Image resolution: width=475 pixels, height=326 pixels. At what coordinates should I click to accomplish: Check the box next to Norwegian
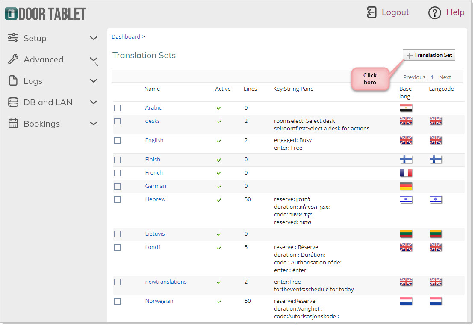(x=118, y=302)
